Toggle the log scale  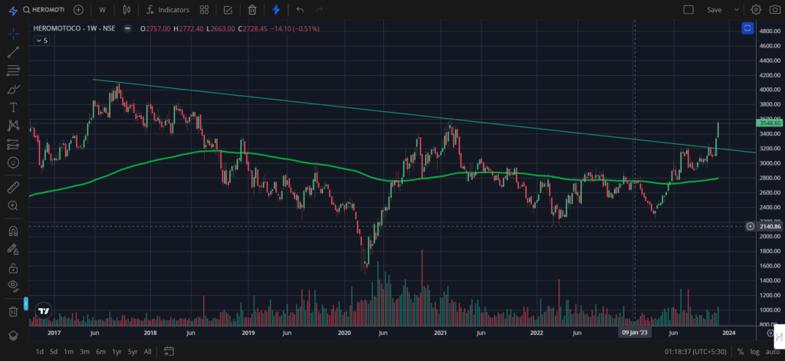[x=754, y=352]
